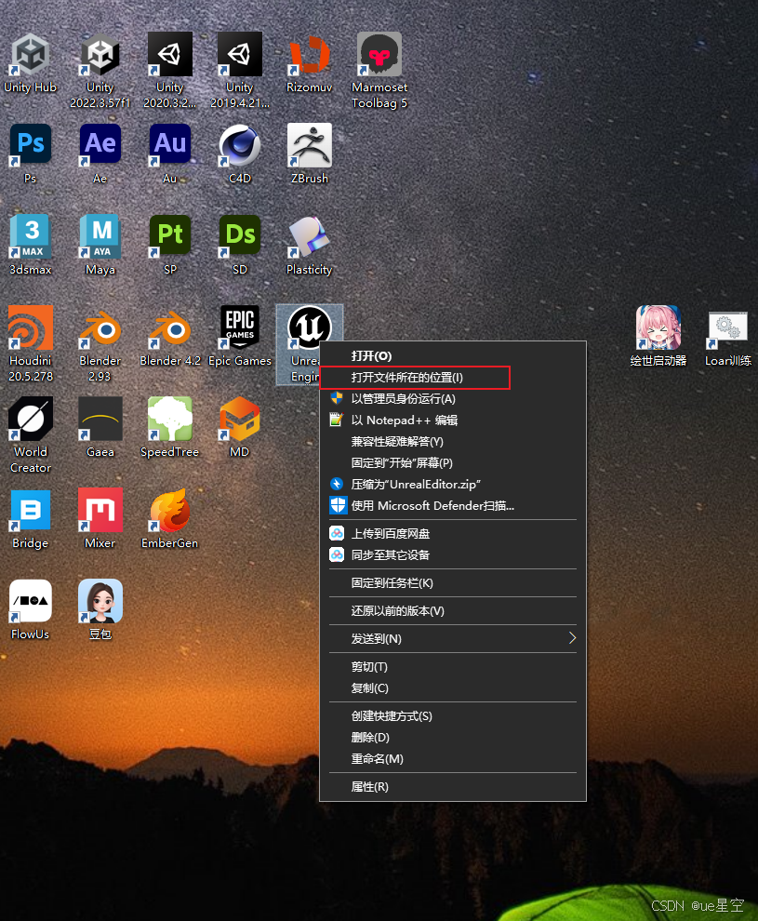Choose 剪切(T) in the context menu
The image size is (758, 921).
pos(453,667)
